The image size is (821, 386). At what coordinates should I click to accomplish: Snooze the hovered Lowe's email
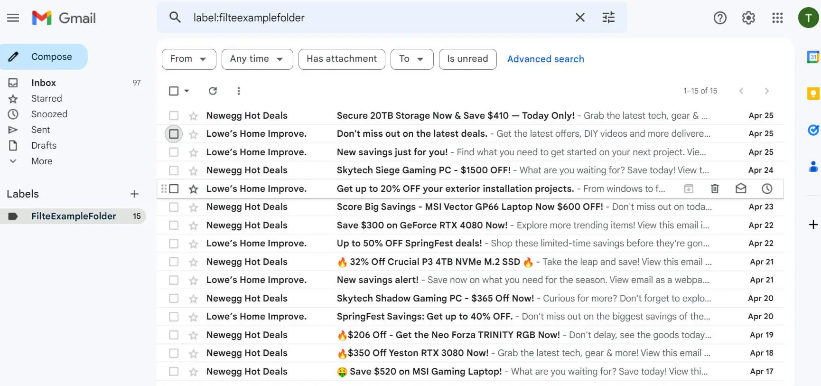767,188
